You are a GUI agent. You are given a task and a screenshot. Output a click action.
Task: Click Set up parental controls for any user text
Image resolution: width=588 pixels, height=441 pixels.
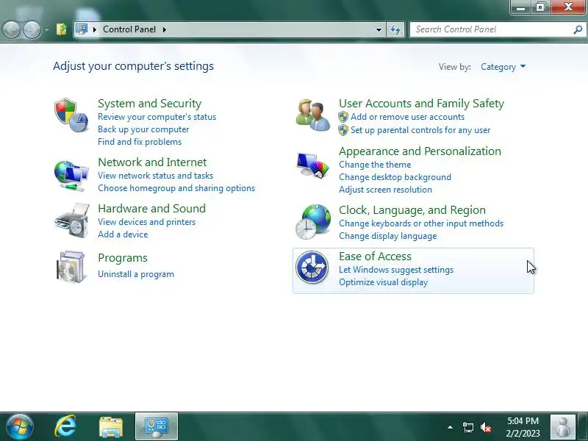coord(420,130)
